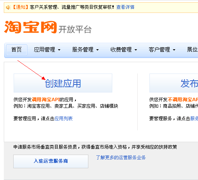This screenshot has width=198, height=180.
Task: Open the 收费管理 menu
Action: click(121, 50)
